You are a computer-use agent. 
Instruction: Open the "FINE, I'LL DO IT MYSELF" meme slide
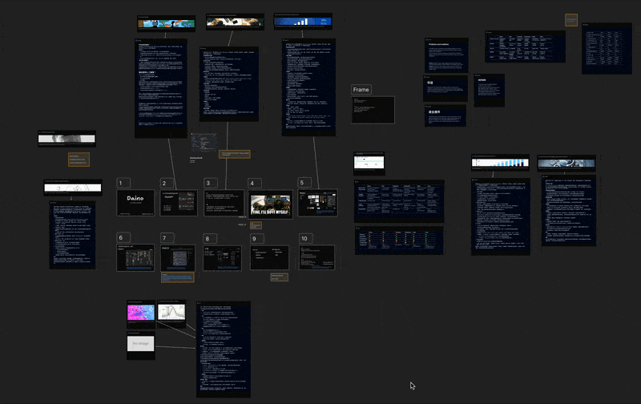pos(270,204)
